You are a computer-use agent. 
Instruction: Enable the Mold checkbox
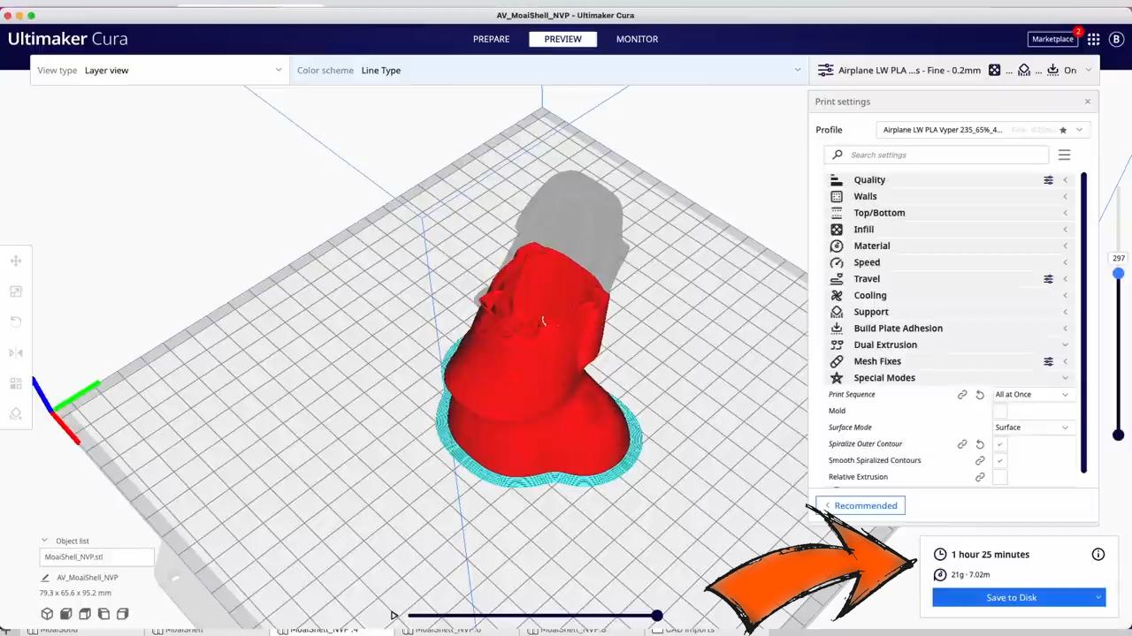999,411
